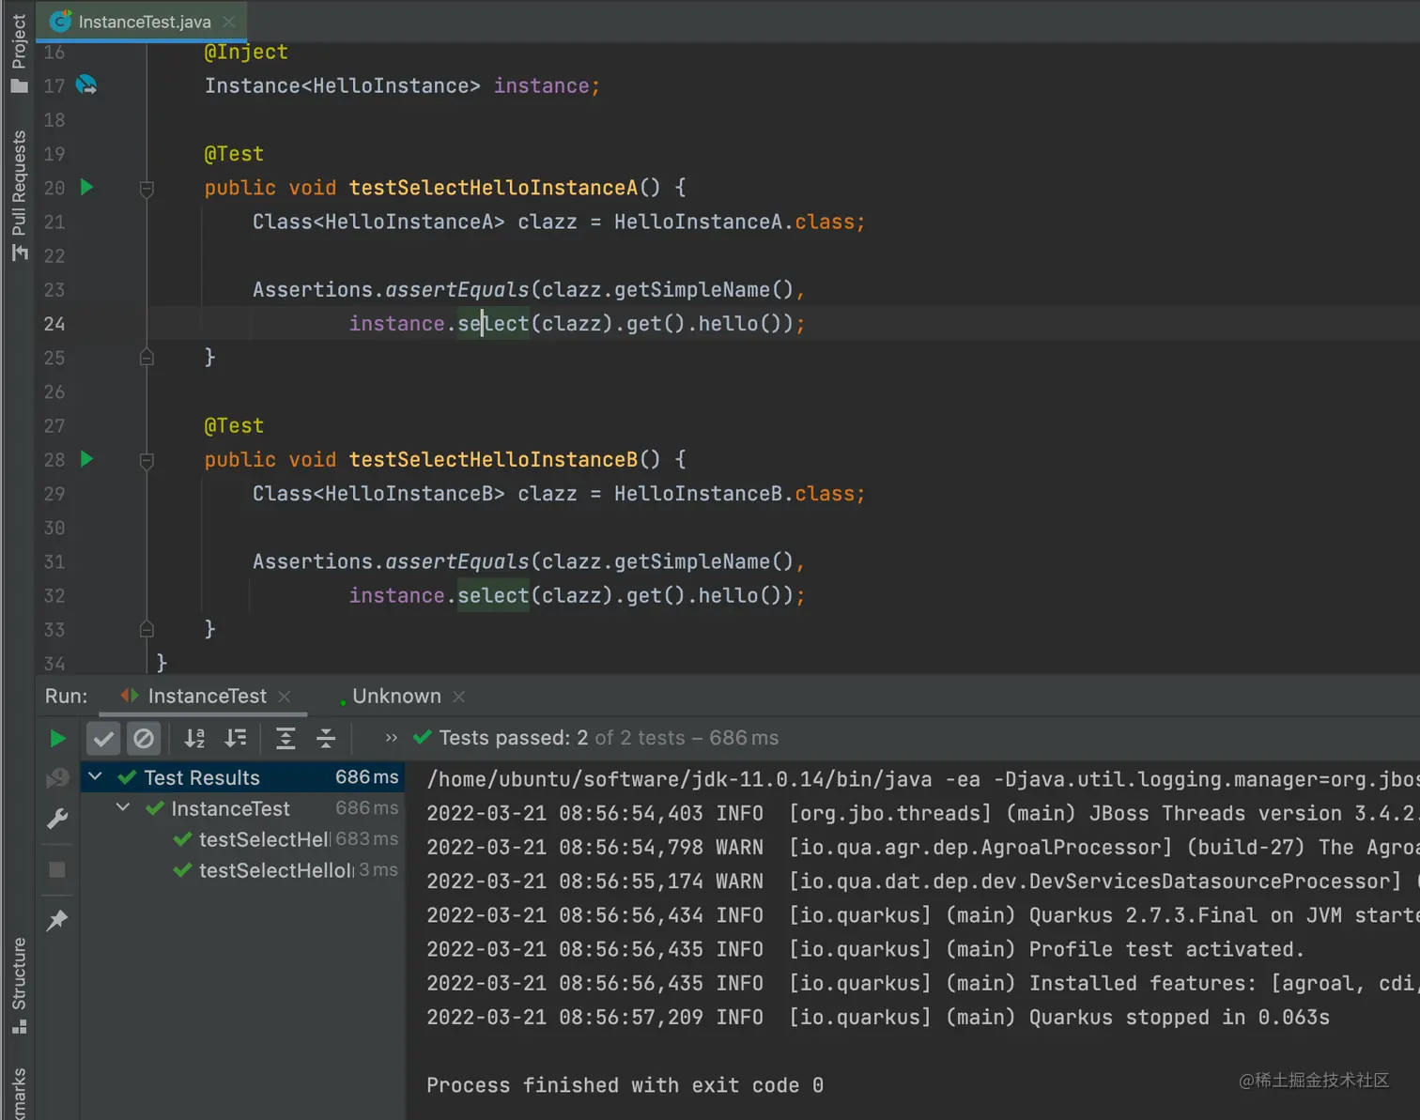
Task: Click line number 19 in gutter
Action: click(54, 154)
